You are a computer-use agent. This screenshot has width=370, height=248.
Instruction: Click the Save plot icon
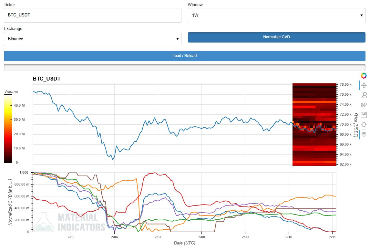click(x=364, y=114)
